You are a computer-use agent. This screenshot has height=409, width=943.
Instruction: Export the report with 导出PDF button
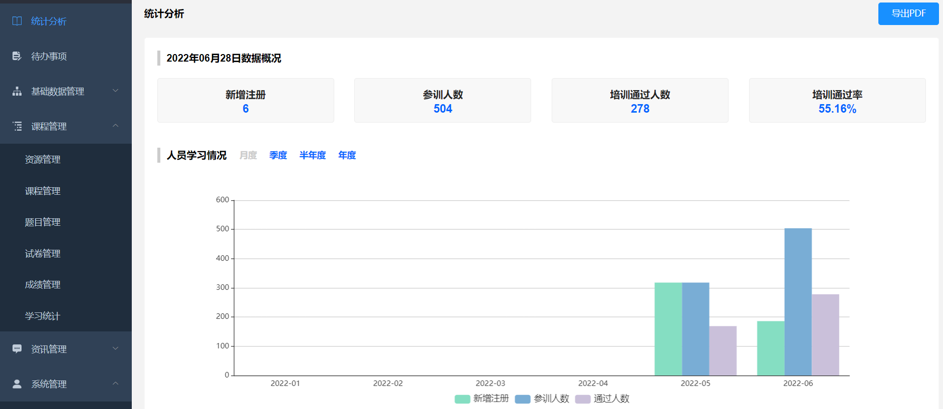pyautogui.click(x=908, y=14)
